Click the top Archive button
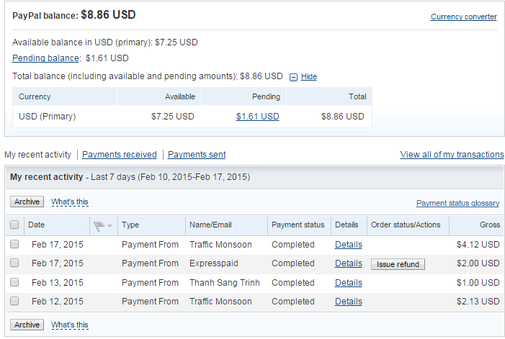 click(27, 202)
